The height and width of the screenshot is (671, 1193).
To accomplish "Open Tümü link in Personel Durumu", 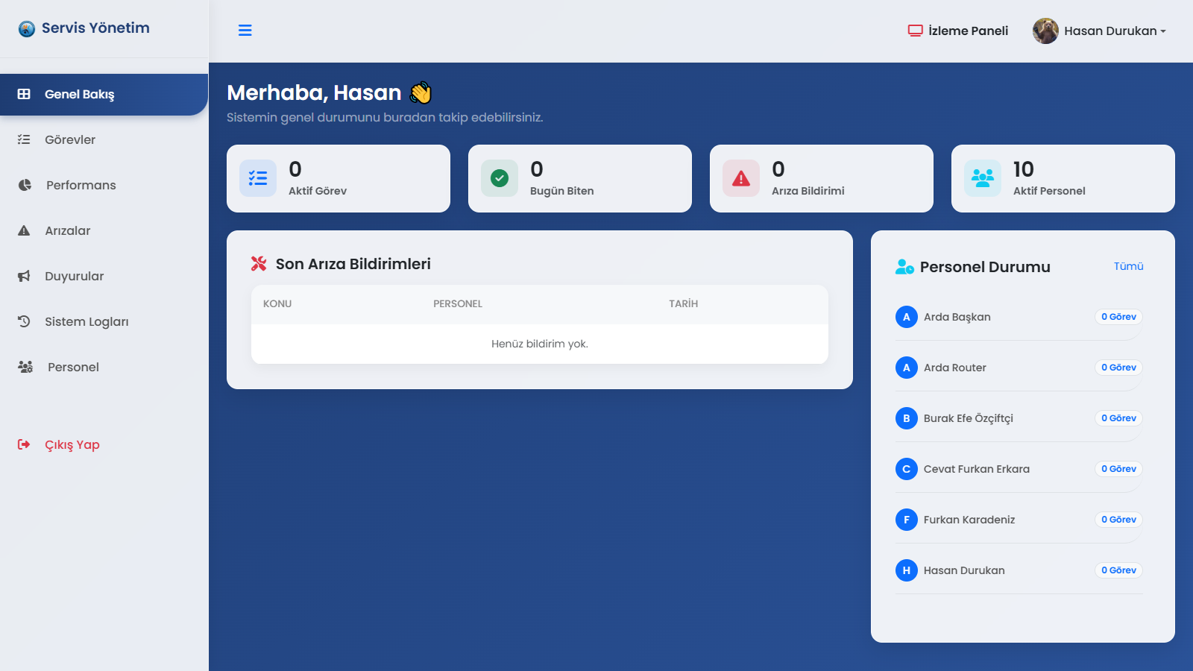I will click(x=1128, y=266).
